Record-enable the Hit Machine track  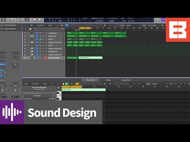[46, 52]
